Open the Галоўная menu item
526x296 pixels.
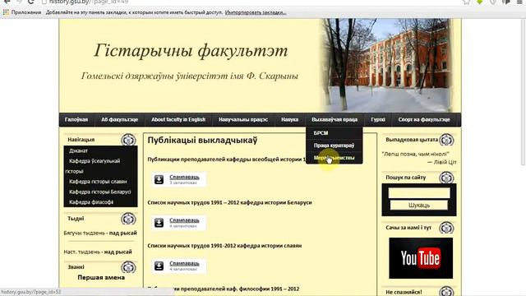(x=76, y=119)
